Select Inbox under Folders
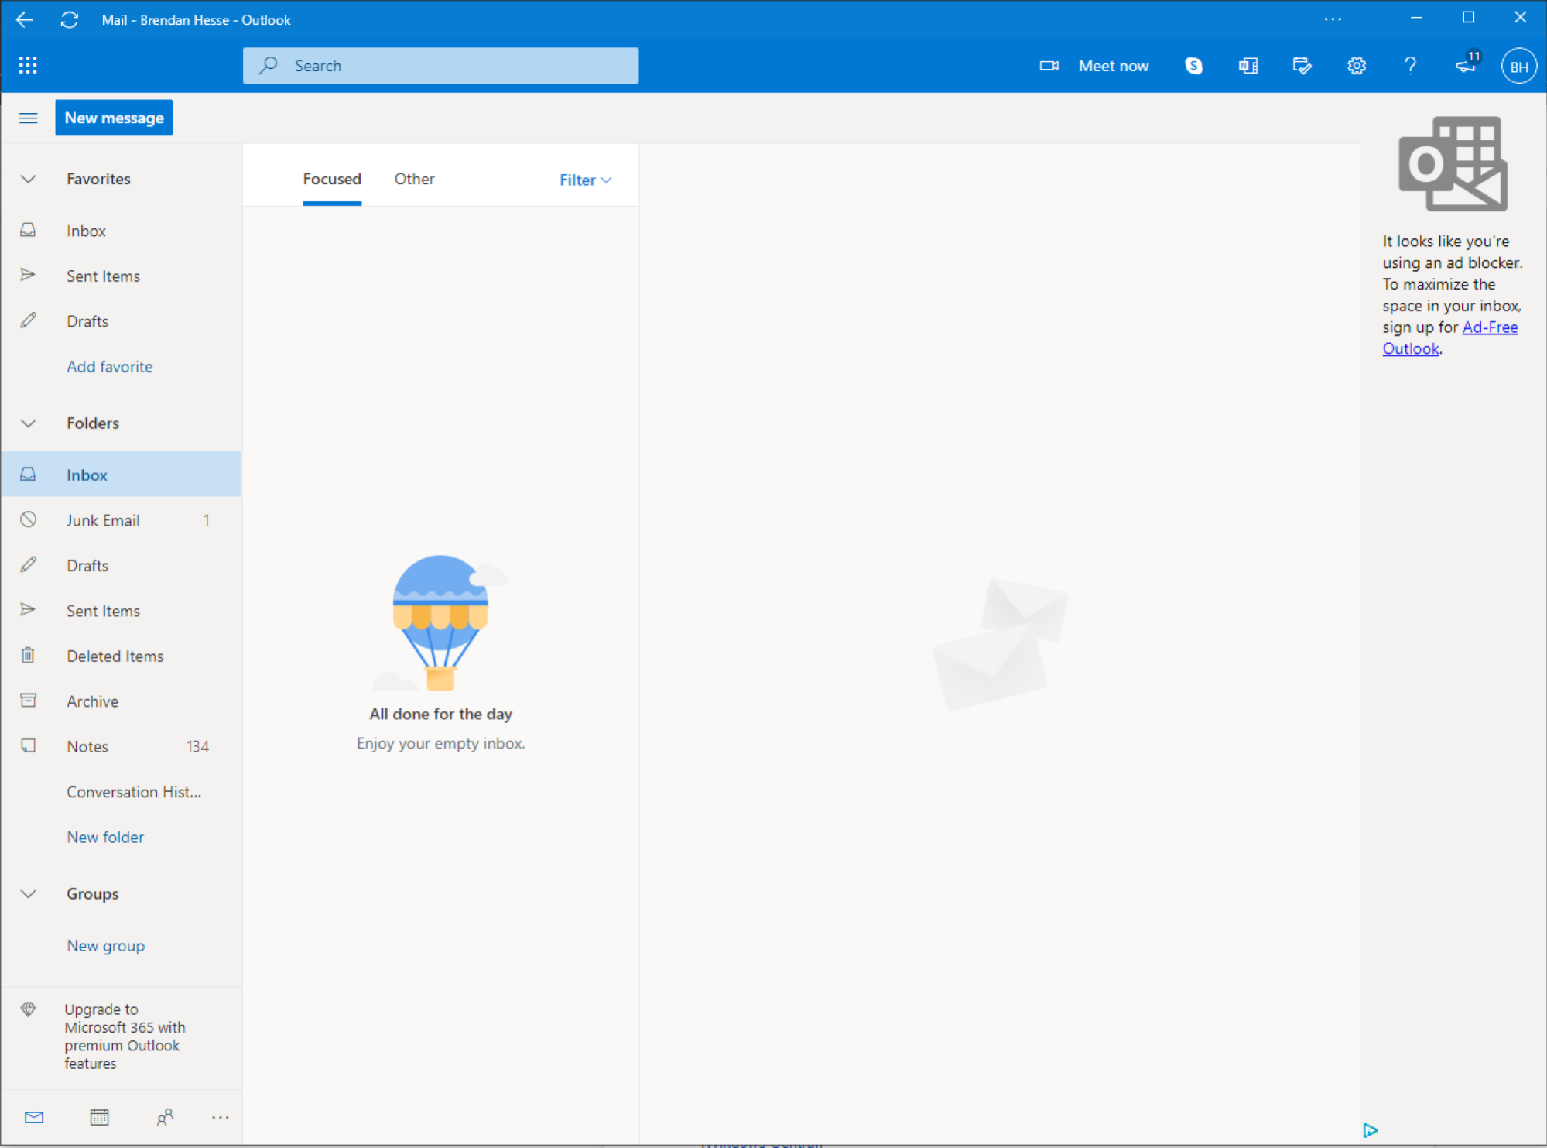The image size is (1547, 1148). click(122, 475)
